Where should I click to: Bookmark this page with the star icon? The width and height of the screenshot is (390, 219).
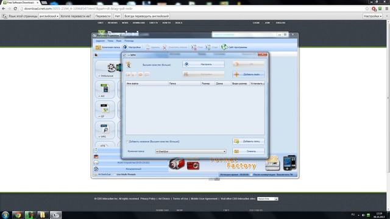click(367, 9)
